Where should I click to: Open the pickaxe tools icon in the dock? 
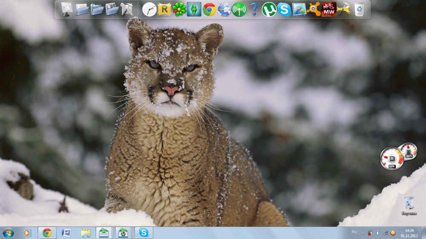tap(127, 9)
